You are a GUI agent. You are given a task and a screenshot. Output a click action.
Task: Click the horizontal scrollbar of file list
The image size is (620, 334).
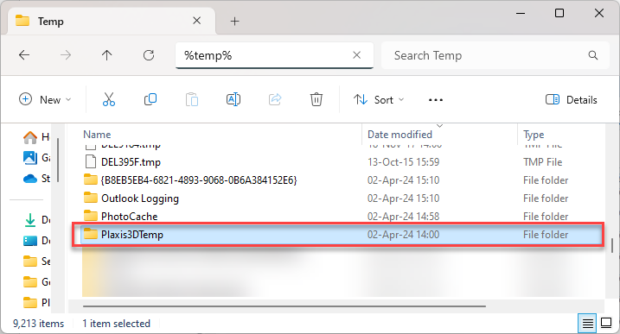284,306
